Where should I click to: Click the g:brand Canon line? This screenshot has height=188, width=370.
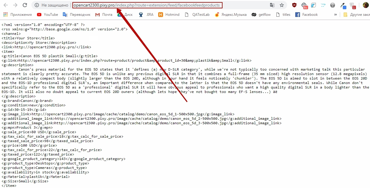pyautogui.click(x=27, y=101)
